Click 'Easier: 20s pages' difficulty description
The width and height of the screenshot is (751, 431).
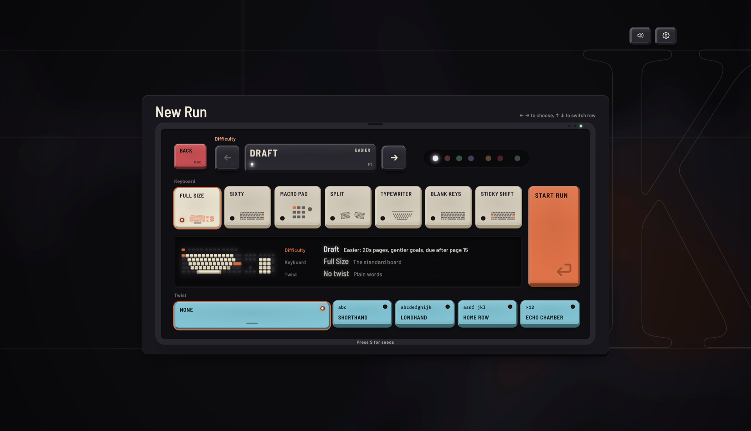406,250
